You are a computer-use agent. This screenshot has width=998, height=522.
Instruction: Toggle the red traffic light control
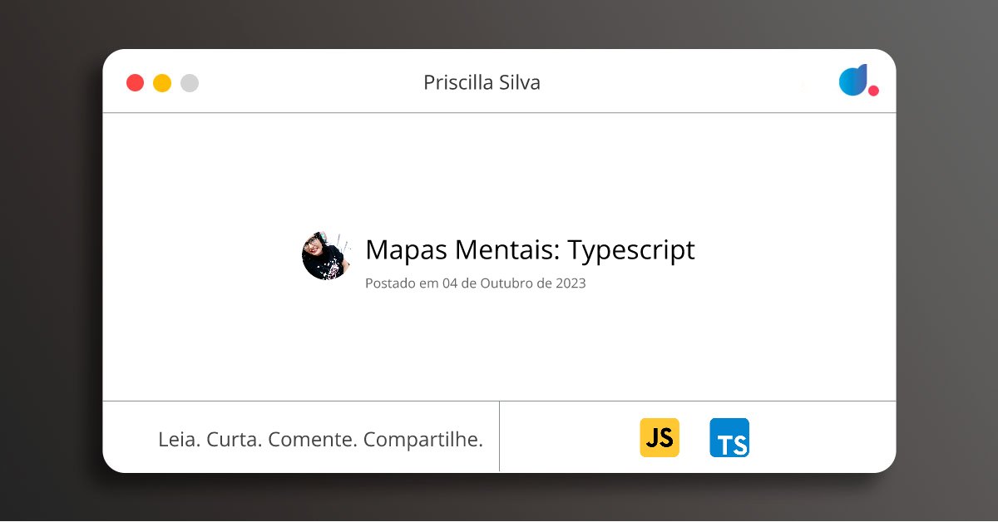click(x=135, y=82)
